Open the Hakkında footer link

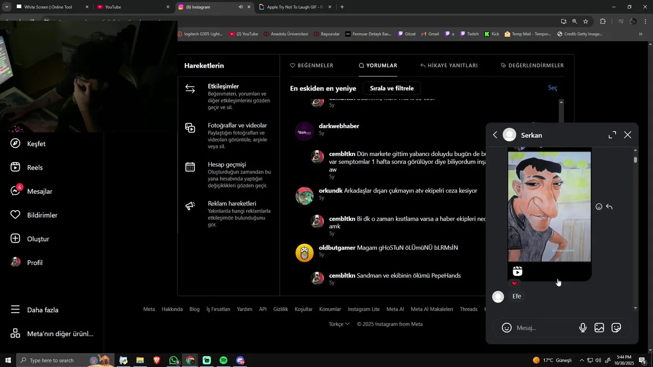click(172, 309)
